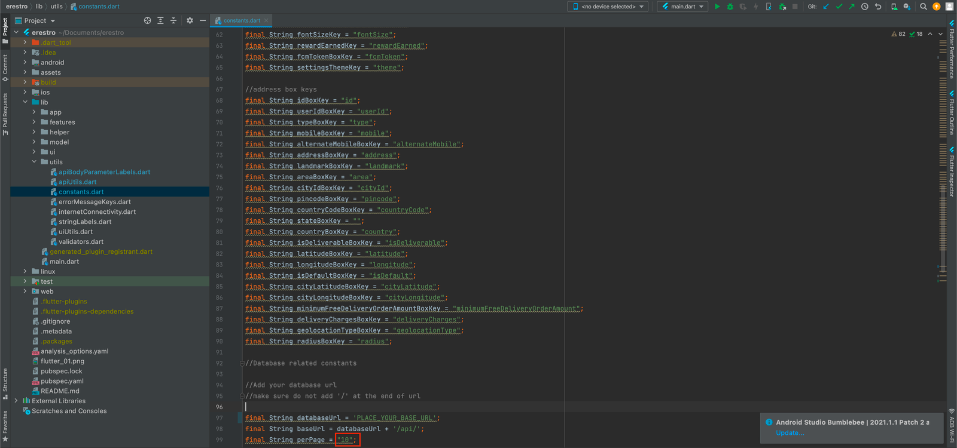Open Git history with the clock icon

point(864,7)
